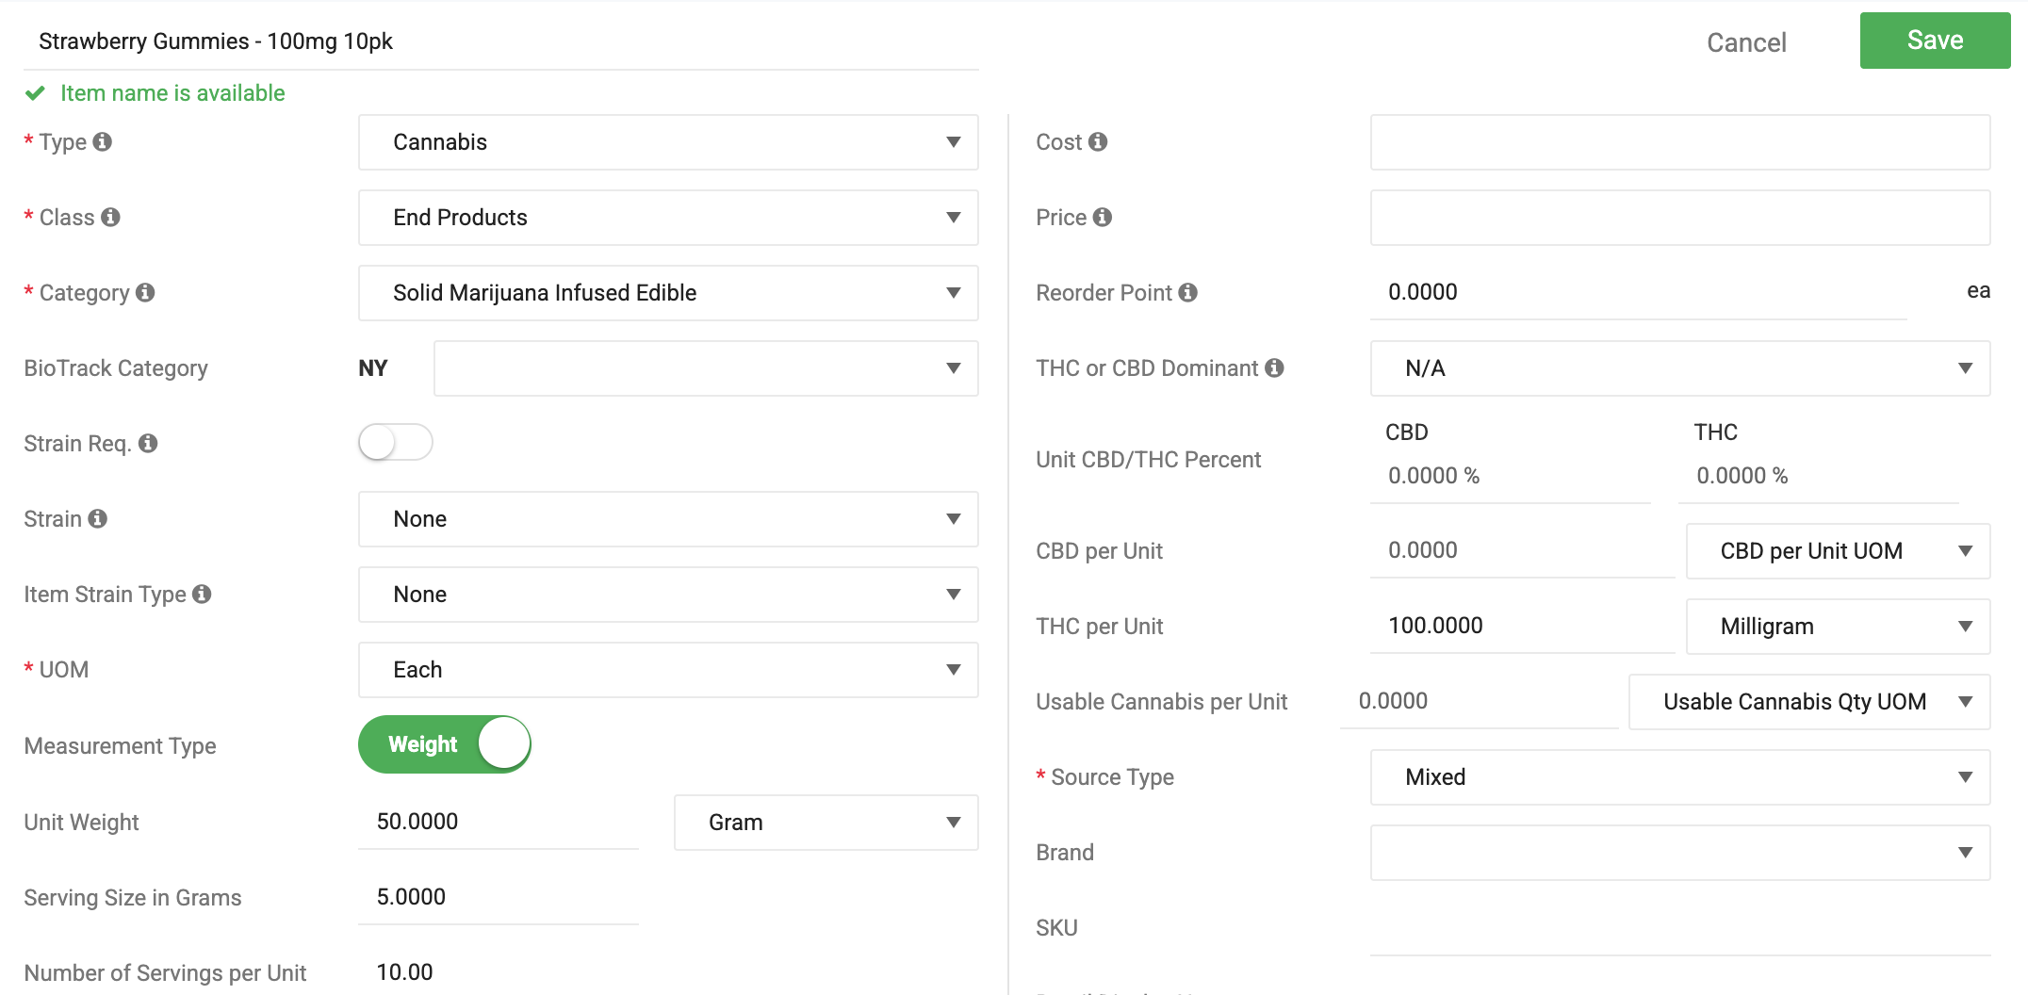Click the 'ea' unit label
The height and width of the screenshot is (995, 2028).
[1978, 291]
